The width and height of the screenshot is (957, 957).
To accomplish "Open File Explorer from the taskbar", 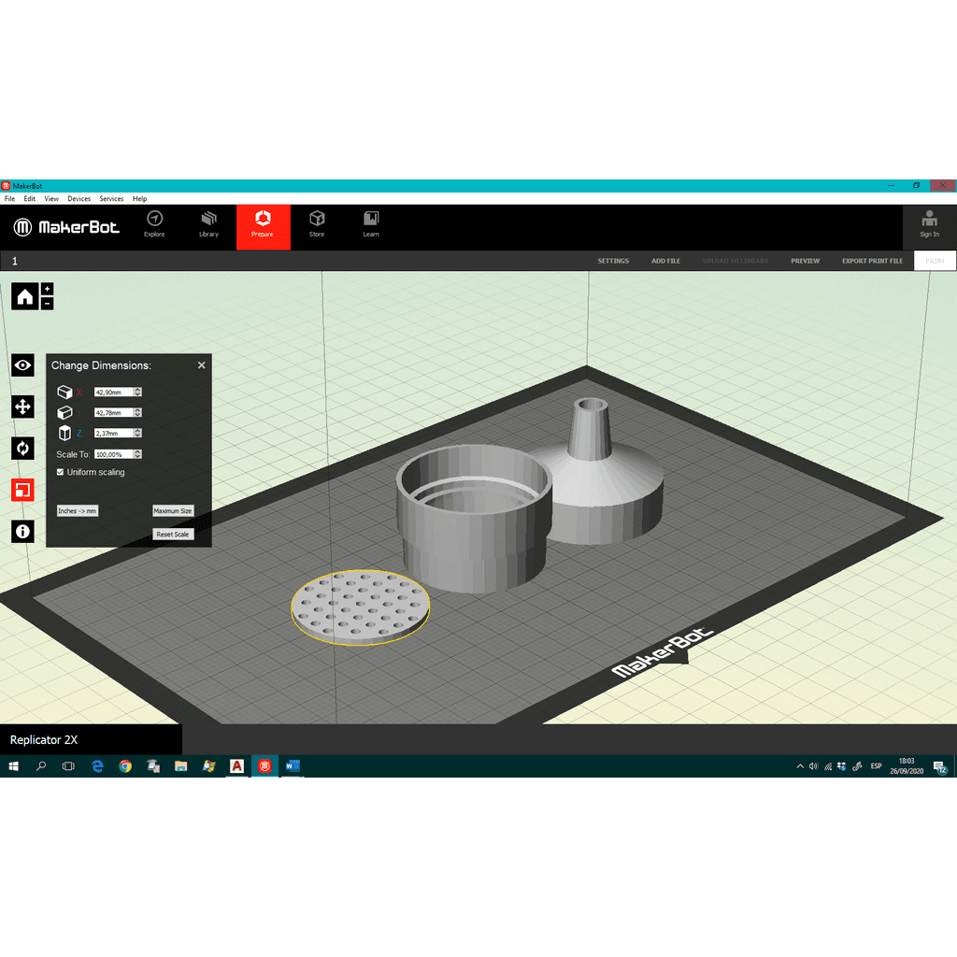I will [180, 766].
